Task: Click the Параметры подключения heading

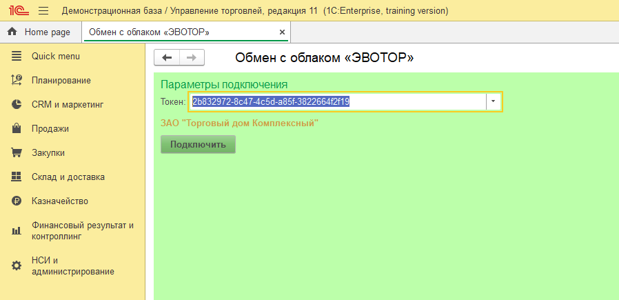Action: coord(224,84)
